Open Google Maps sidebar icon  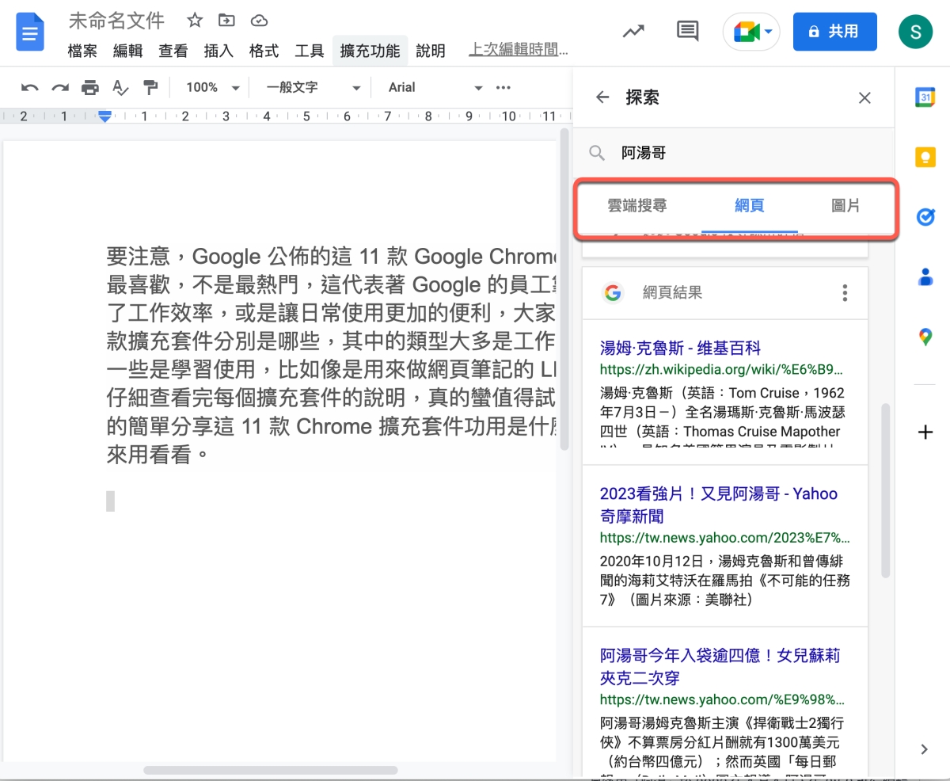click(x=925, y=337)
